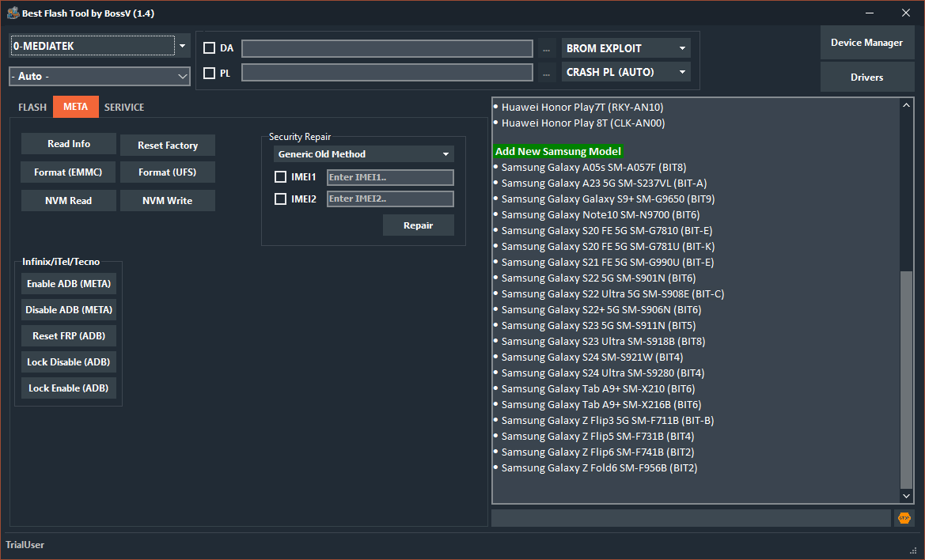
Task: Click Reset FRP (ADB)
Action: click(x=68, y=335)
